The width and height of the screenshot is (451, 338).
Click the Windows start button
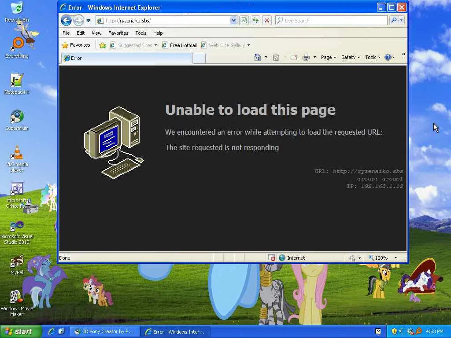(x=21, y=331)
